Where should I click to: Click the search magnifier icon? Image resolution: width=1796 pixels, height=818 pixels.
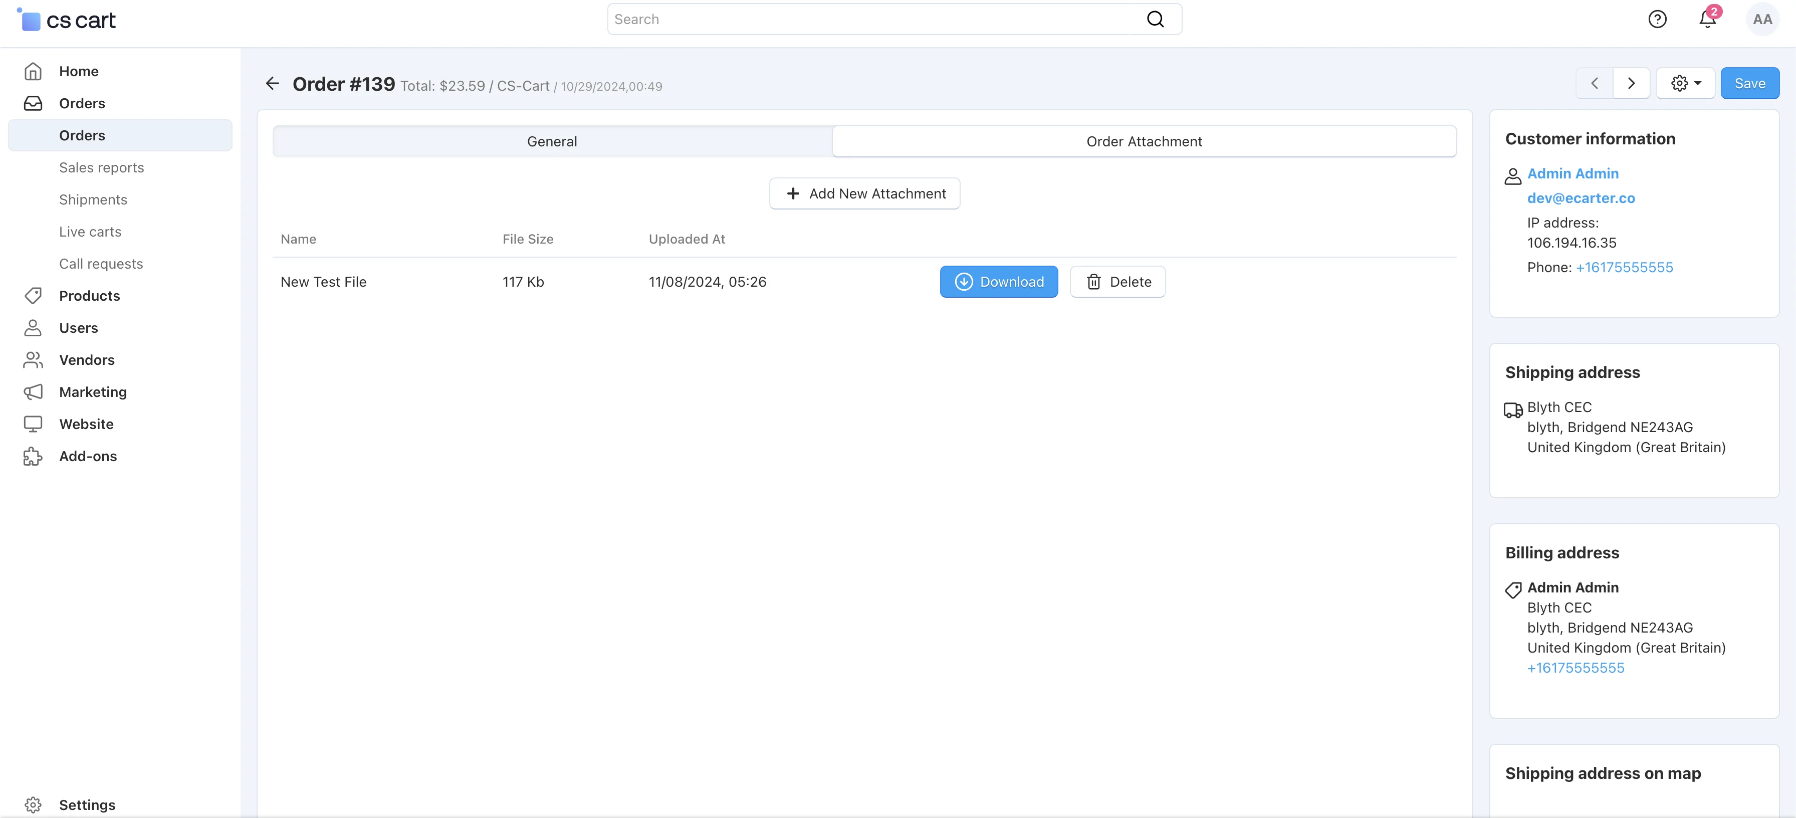click(x=1155, y=20)
